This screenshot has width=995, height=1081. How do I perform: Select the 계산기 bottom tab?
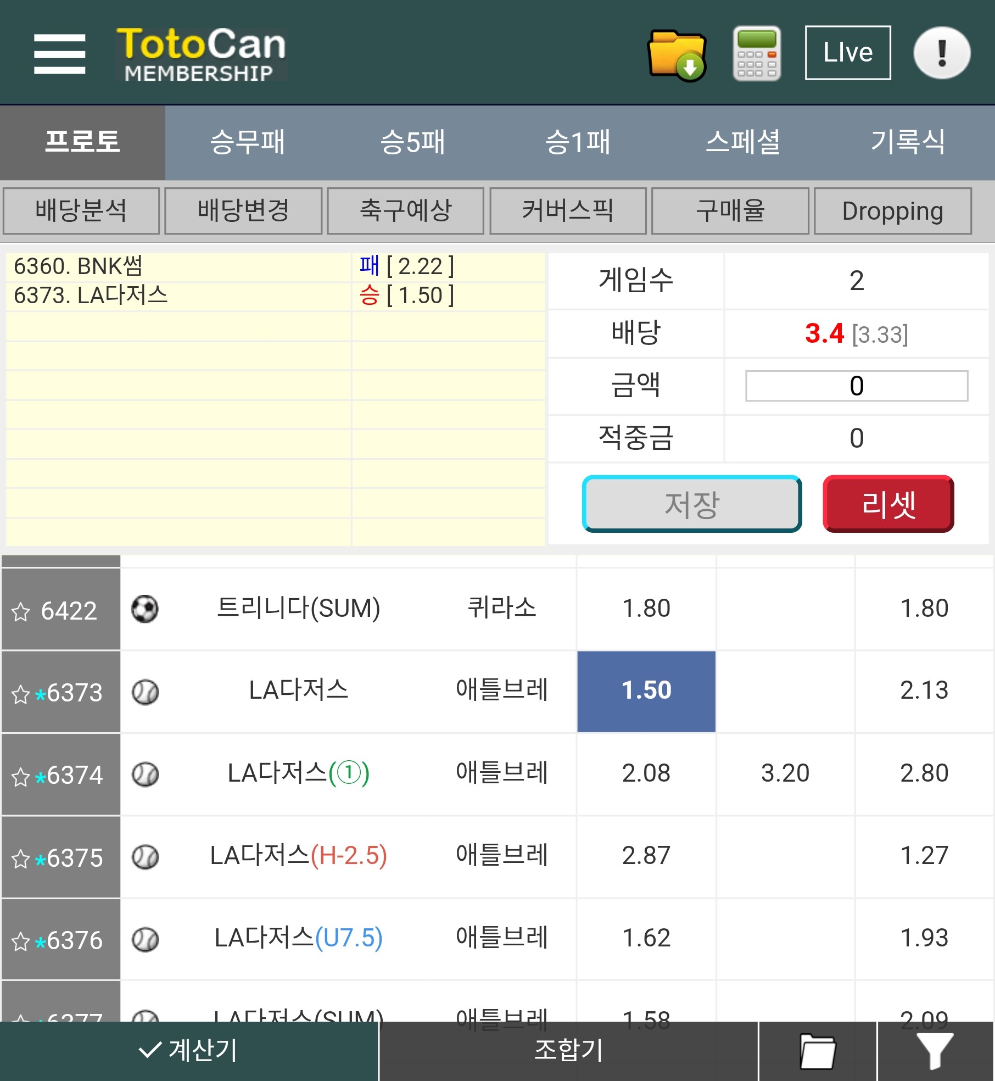189,1051
